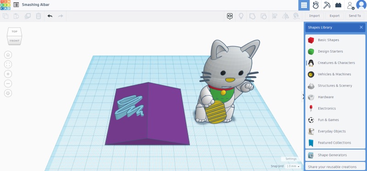The image size is (367, 171).
Task: Click the Export button
Action: click(x=334, y=16)
